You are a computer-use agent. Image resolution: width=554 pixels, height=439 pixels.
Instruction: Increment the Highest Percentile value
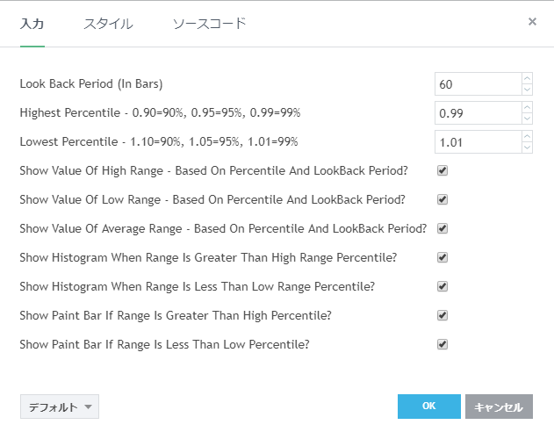coord(527,108)
